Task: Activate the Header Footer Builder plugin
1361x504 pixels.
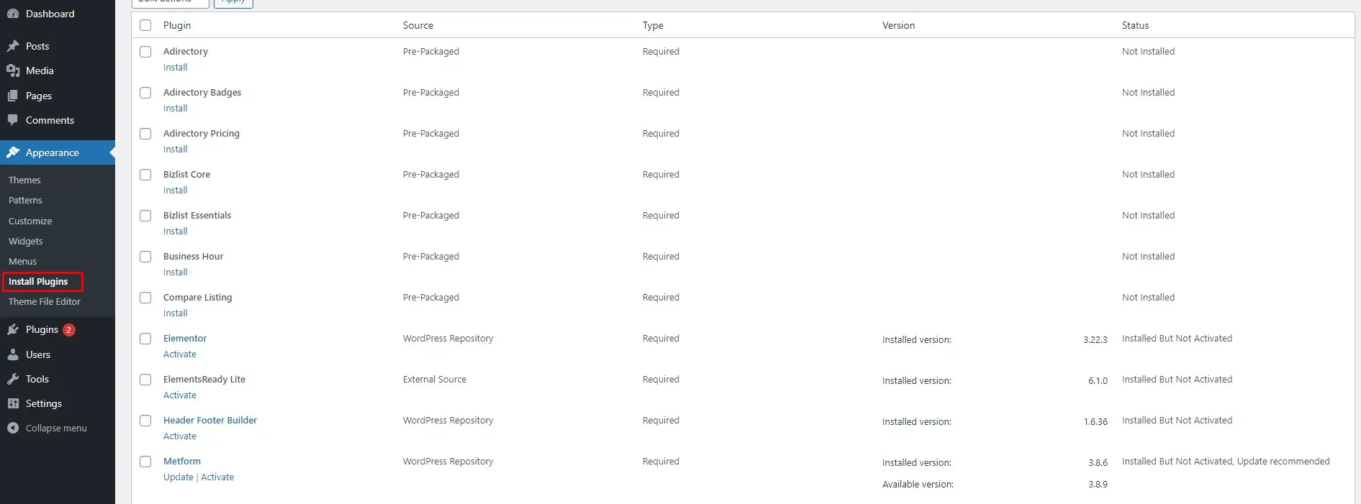Action: point(179,436)
